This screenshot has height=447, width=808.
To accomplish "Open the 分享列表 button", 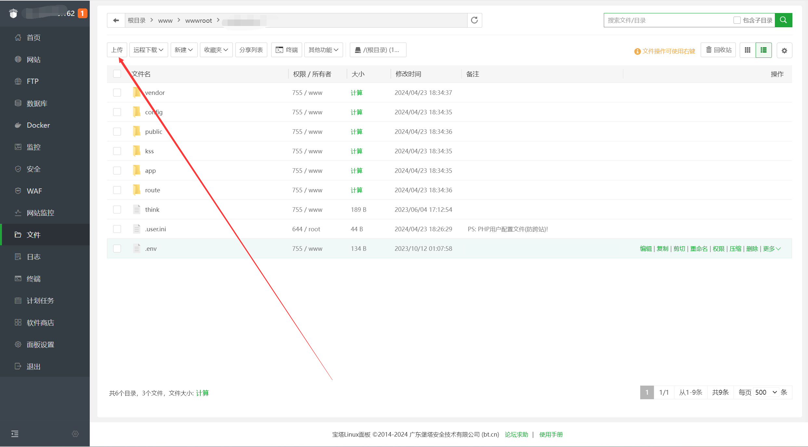I will point(251,50).
